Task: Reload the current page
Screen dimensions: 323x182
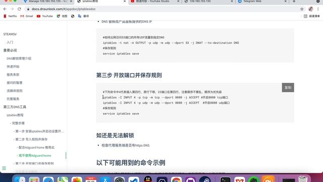Action: coord(19,9)
